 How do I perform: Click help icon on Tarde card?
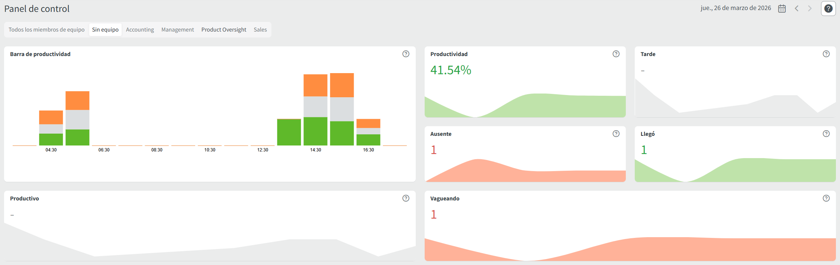(826, 54)
